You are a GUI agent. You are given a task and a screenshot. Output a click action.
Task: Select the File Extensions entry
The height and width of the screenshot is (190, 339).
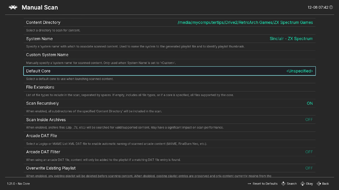tap(169, 87)
